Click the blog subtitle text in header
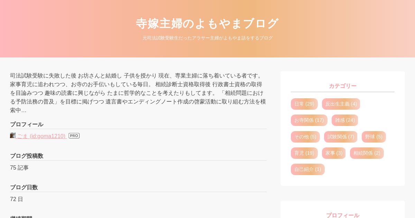415x218 pixels. 207,38
